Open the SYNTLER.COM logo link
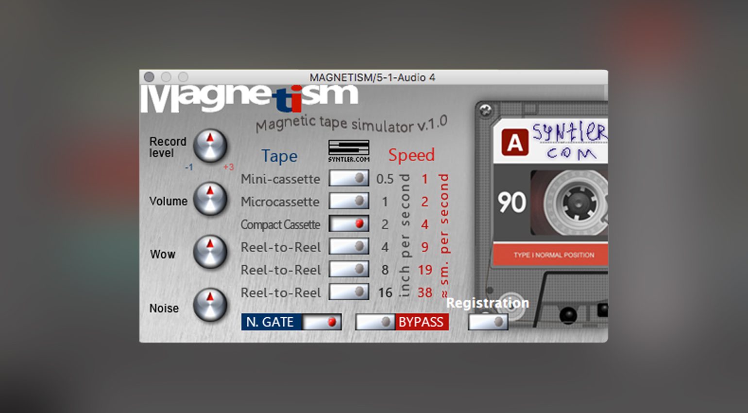Viewport: 748px width, 413px height. coord(349,151)
